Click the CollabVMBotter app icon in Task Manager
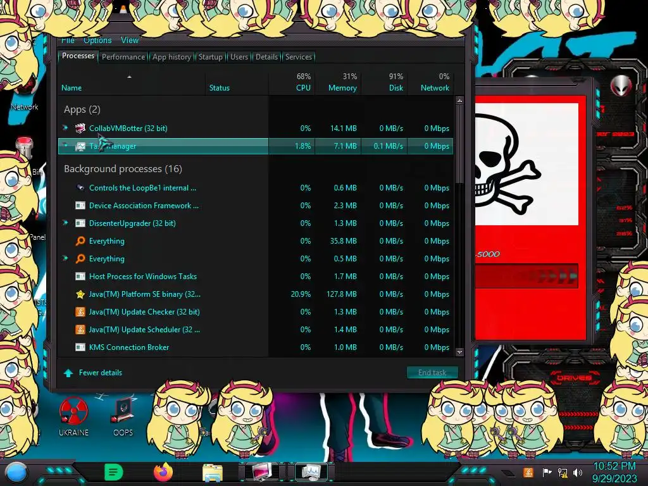The width and height of the screenshot is (648, 486). coord(80,128)
